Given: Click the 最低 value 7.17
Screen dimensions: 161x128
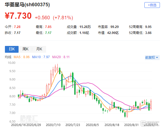Looking at the screenshot, I should point(48,33).
